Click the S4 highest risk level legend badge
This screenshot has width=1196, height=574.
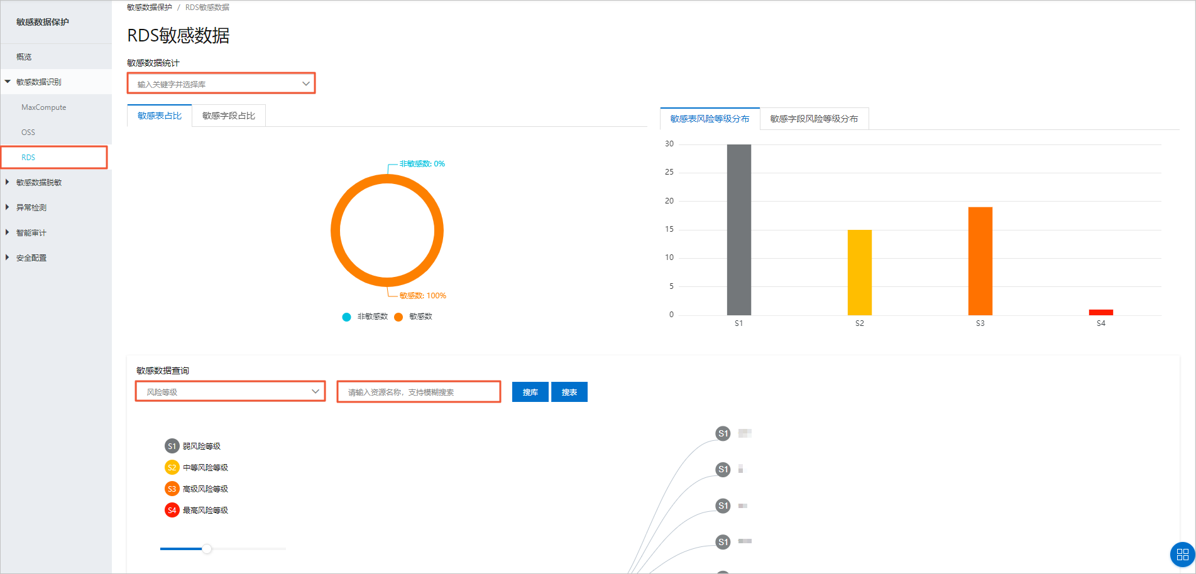172,511
